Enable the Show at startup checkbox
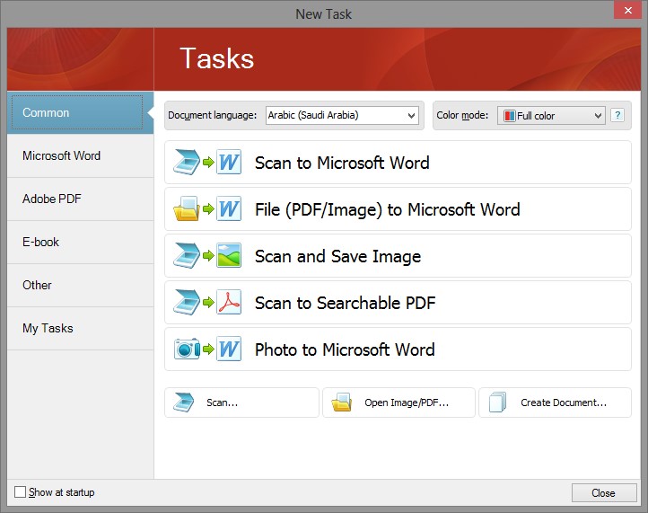This screenshot has width=648, height=513. click(x=20, y=492)
